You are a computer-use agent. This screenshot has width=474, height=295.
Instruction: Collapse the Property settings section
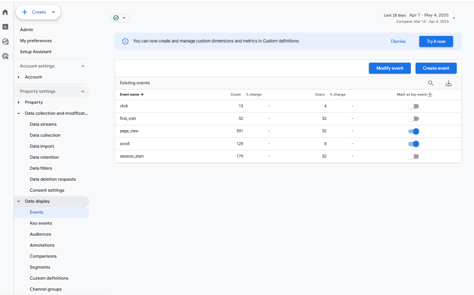click(83, 91)
